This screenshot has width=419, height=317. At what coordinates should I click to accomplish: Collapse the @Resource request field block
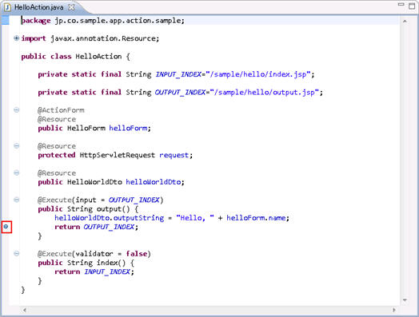pyautogui.click(x=16, y=146)
